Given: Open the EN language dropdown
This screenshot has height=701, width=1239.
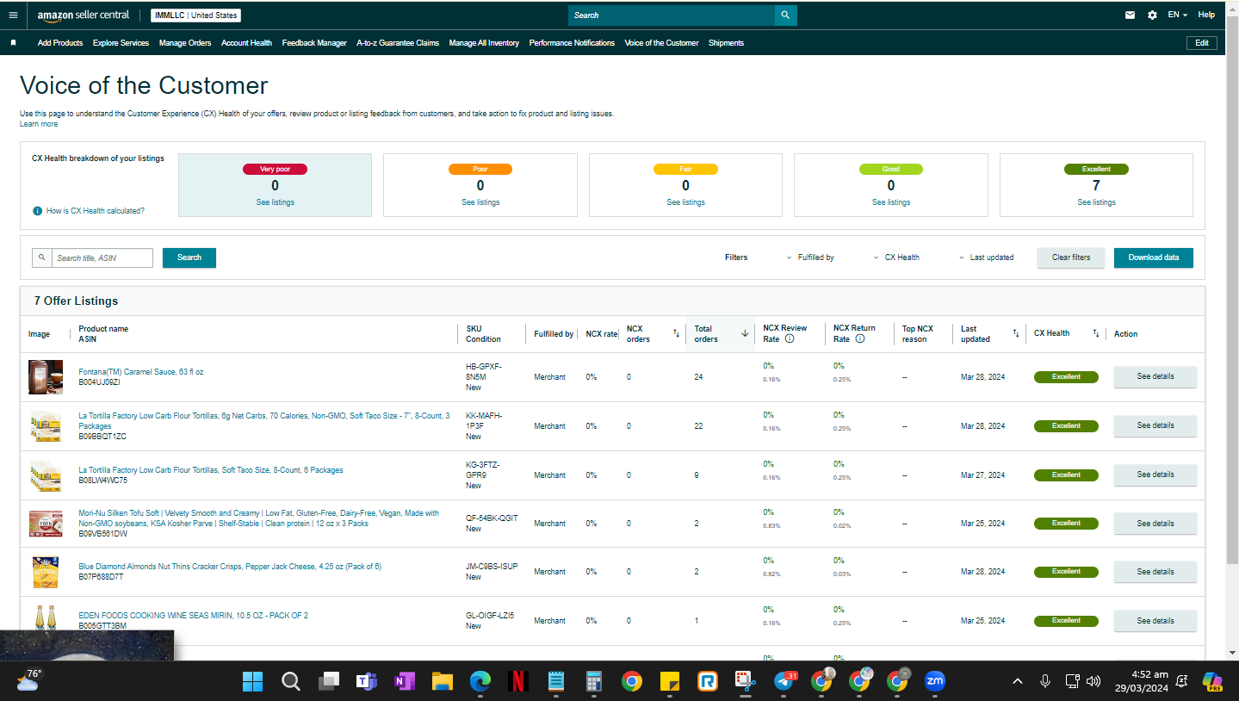Looking at the screenshot, I should (x=1177, y=15).
